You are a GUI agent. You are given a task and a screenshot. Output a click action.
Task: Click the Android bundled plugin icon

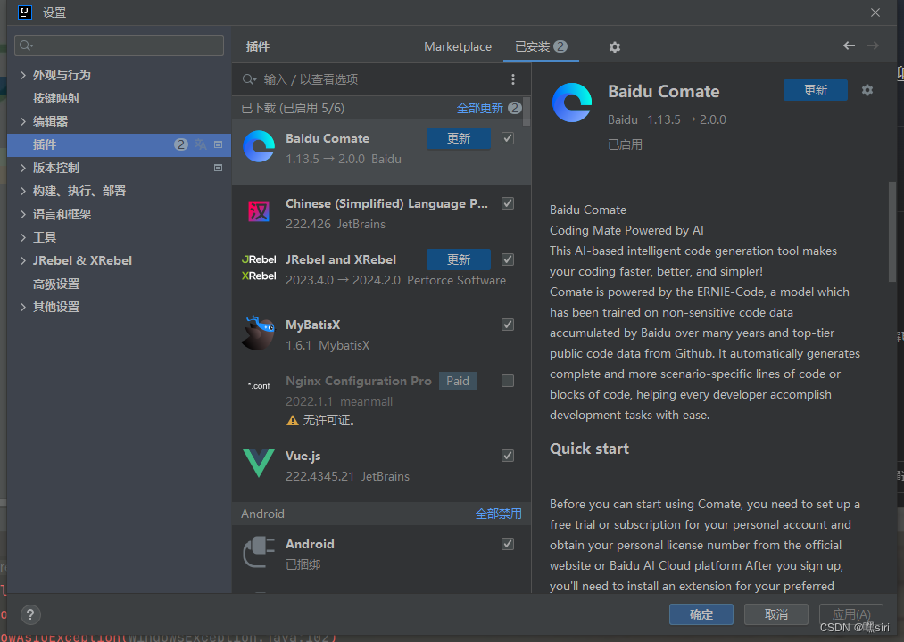pyautogui.click(x=259, y=552)
